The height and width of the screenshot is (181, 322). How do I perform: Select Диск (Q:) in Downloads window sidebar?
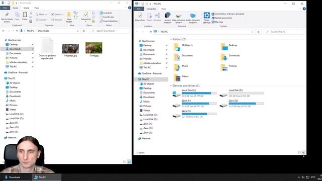click(x=14, y=127)
